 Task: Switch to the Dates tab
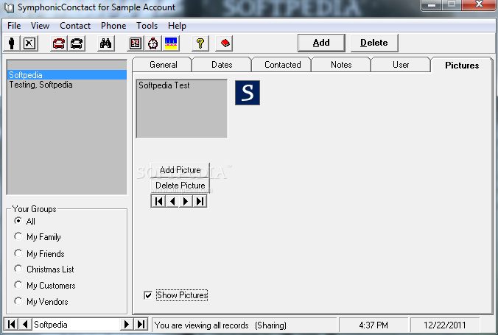(x=222, y=65)
